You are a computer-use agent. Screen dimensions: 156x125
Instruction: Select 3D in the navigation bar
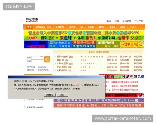pos(82,27)
